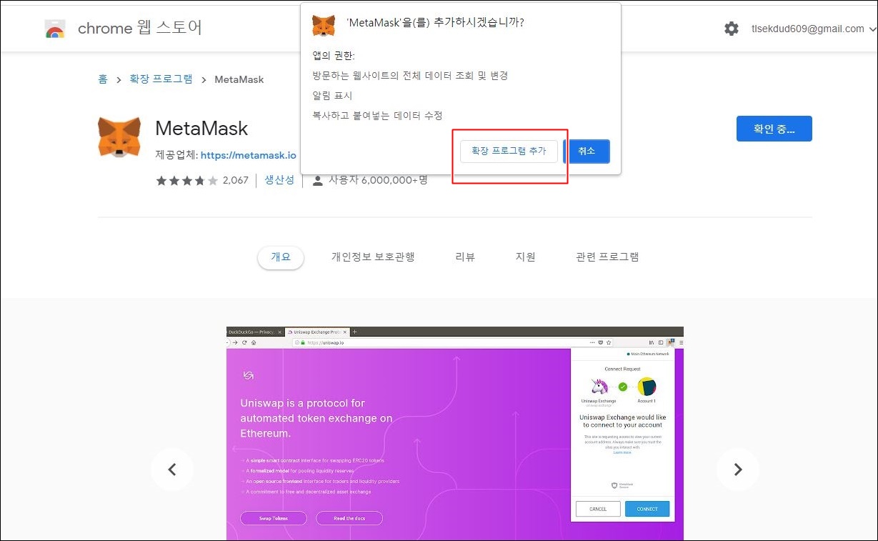Viewport: 878px width, 541px height.
Task: Click the 방문하는 웹사이트의 전체 데이터 조회 및 변경 text
Action: pos(410,76)
